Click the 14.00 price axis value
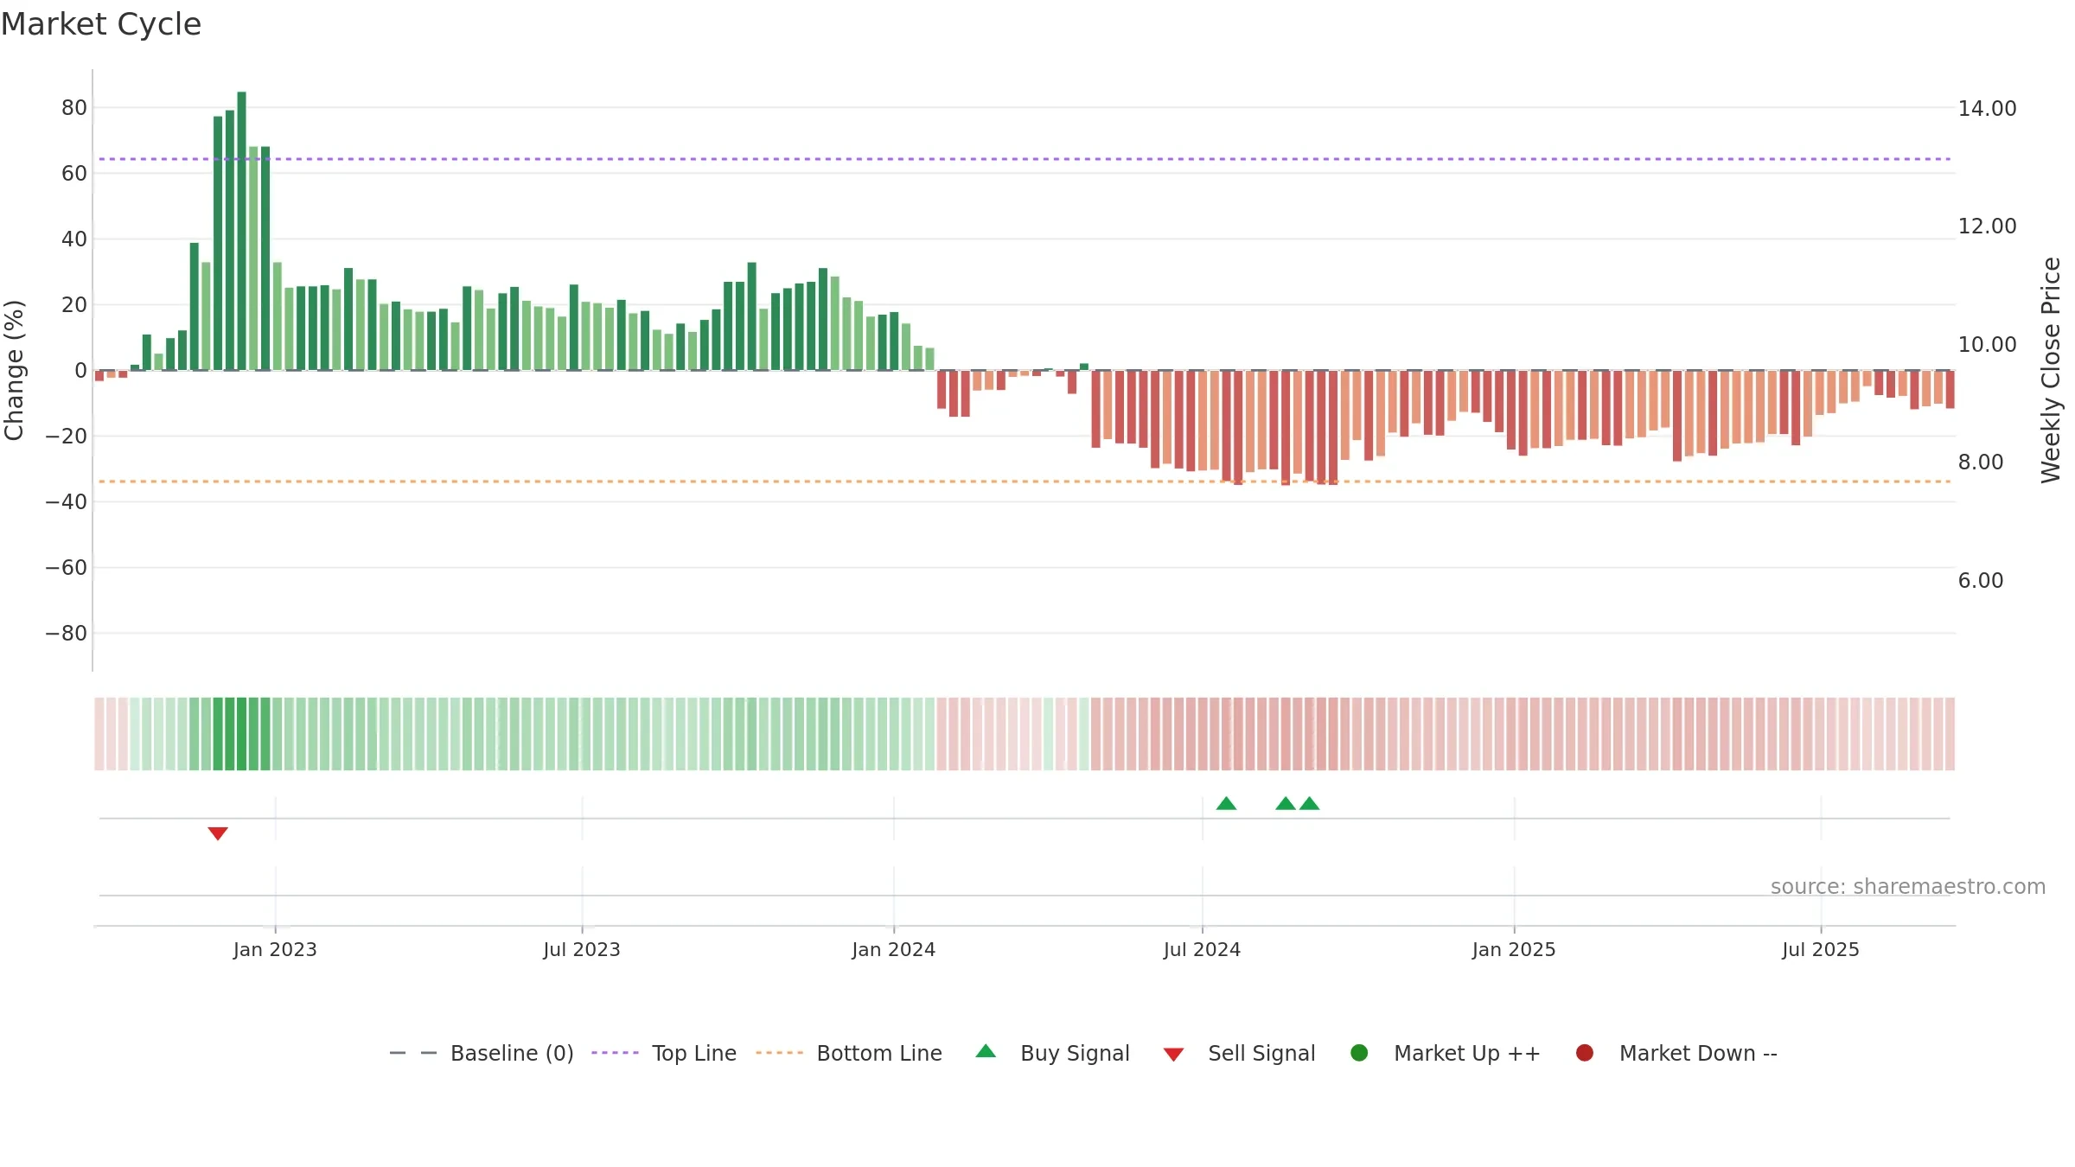Image resolution: width=2075 pixels, height=1167 pixels. click(x=1987, y=108)
